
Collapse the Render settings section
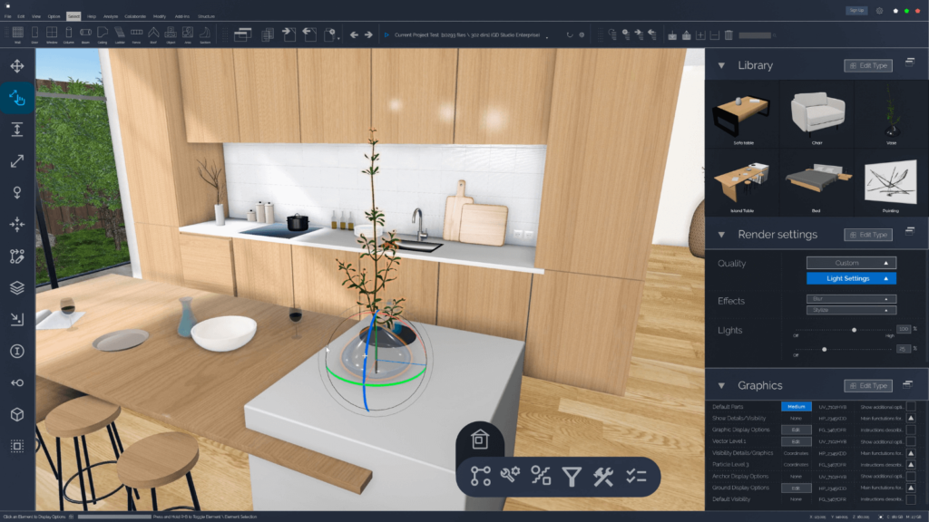pyautogui.click(x=721, y=234)
